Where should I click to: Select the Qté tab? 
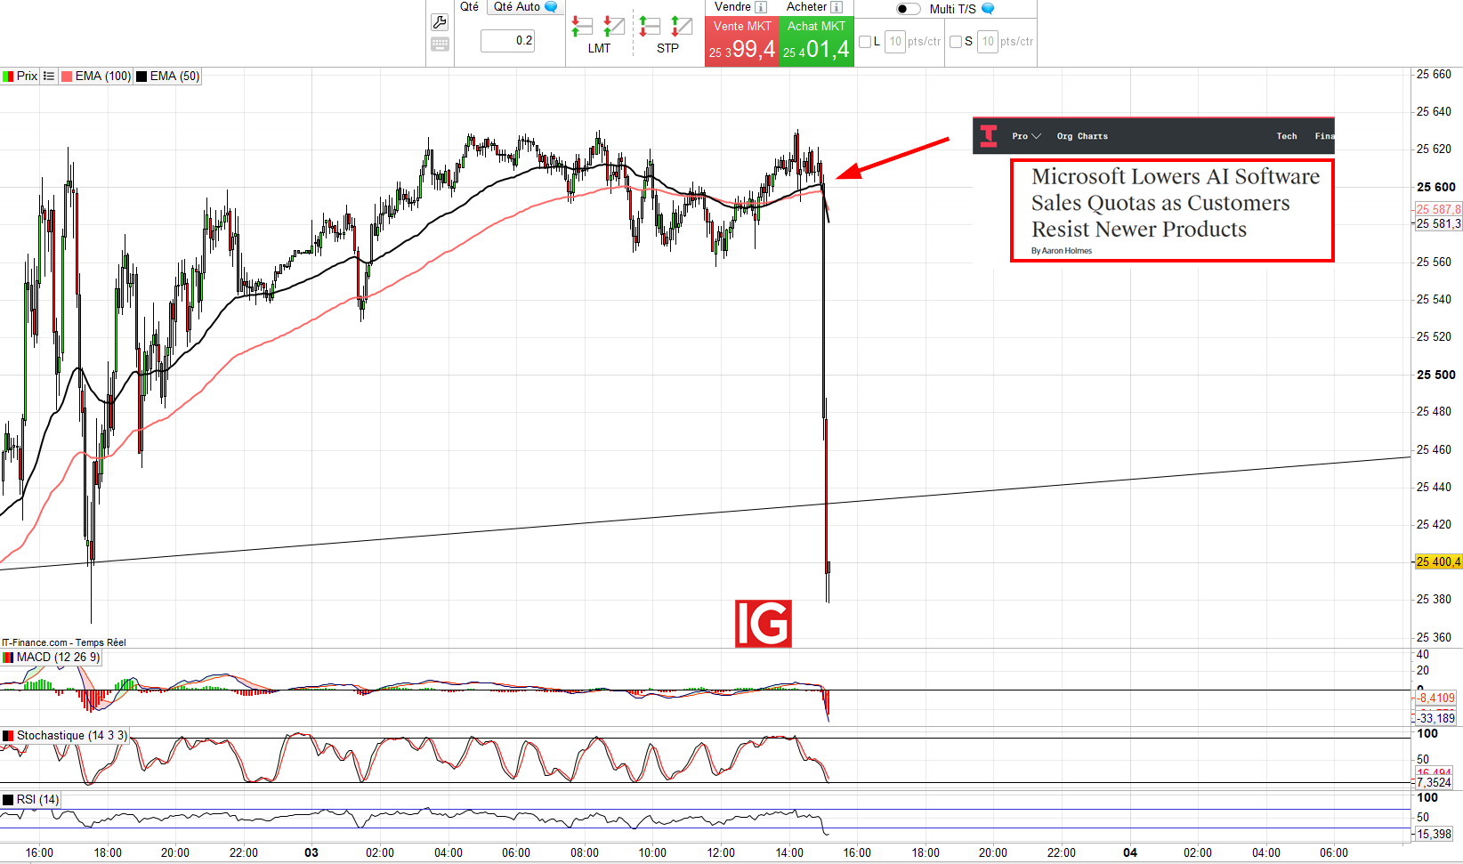pos(469,7)
